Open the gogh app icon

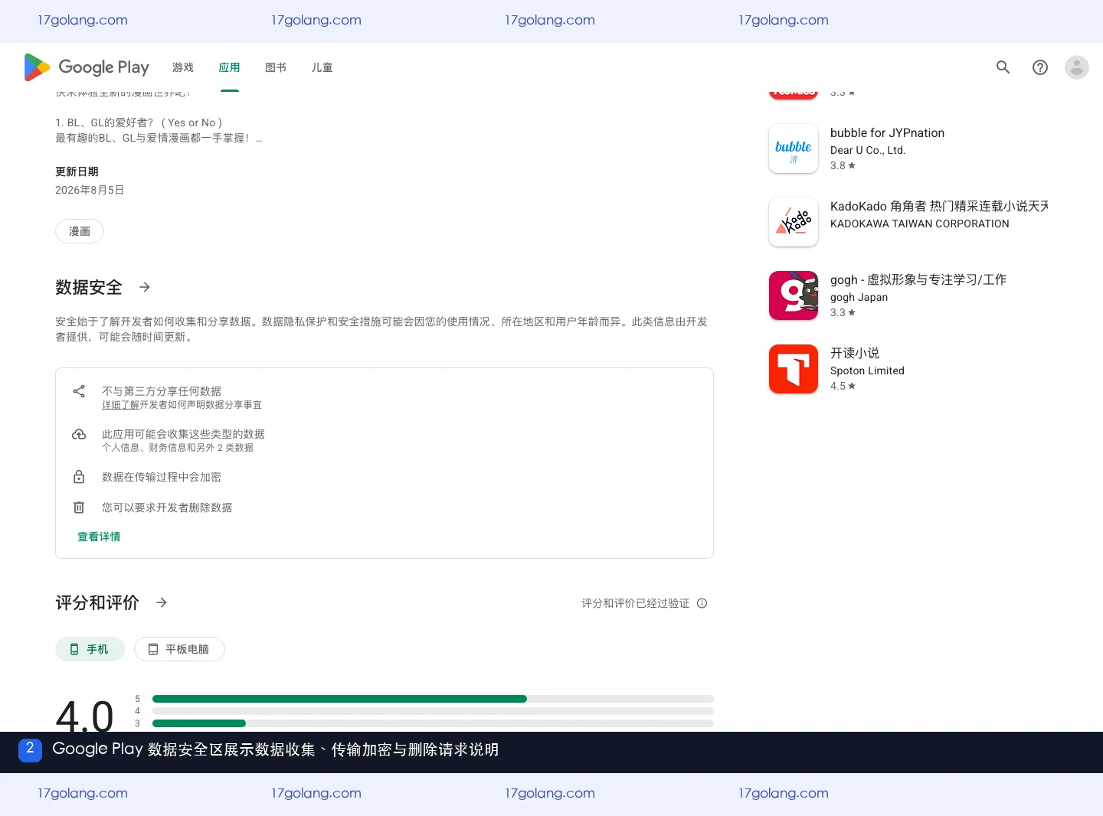tap(794, 295)
